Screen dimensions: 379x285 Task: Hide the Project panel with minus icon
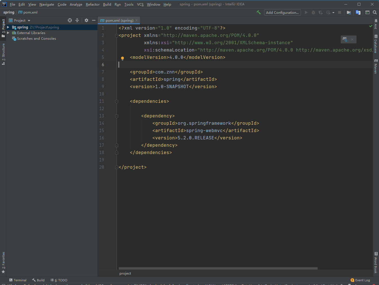(x=94, y=20)
